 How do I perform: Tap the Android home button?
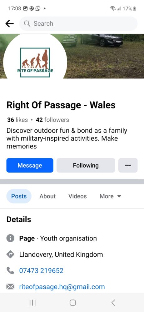click(73, 303)
